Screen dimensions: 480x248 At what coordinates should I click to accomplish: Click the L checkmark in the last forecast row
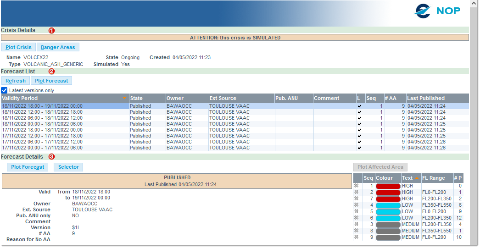point(359,148)
